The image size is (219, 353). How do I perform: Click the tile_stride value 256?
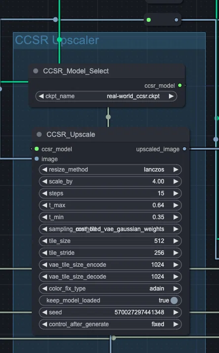click(x=159, y=253)
